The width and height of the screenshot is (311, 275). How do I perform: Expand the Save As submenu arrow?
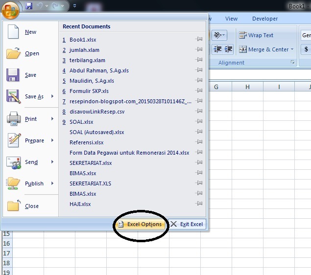click(52, 96)
